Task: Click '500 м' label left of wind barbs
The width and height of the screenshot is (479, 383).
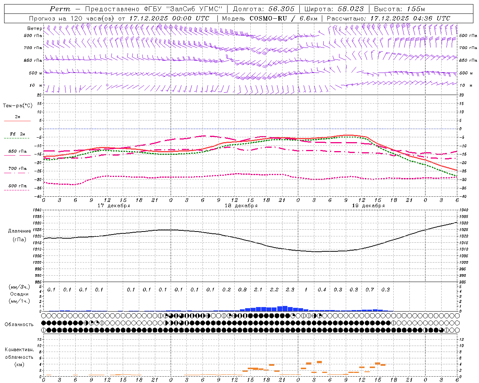Action: (x=36, y=73)
